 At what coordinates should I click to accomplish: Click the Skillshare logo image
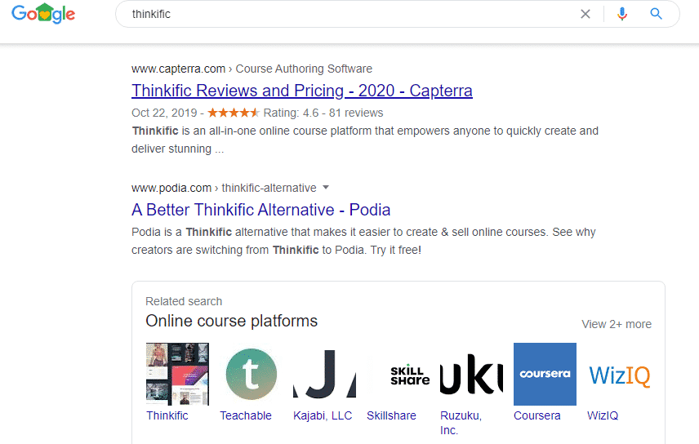(398, 374)
